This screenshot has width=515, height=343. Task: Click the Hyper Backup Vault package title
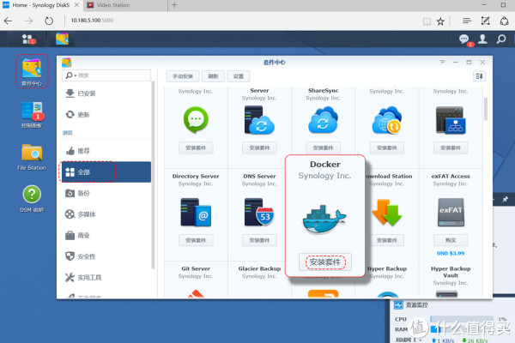451,272
